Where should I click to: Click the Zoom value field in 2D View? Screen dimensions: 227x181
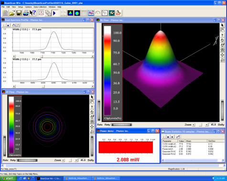pos(83,160)
